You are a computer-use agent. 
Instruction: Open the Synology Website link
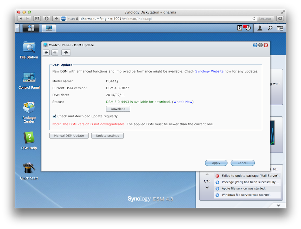(209, 71)
